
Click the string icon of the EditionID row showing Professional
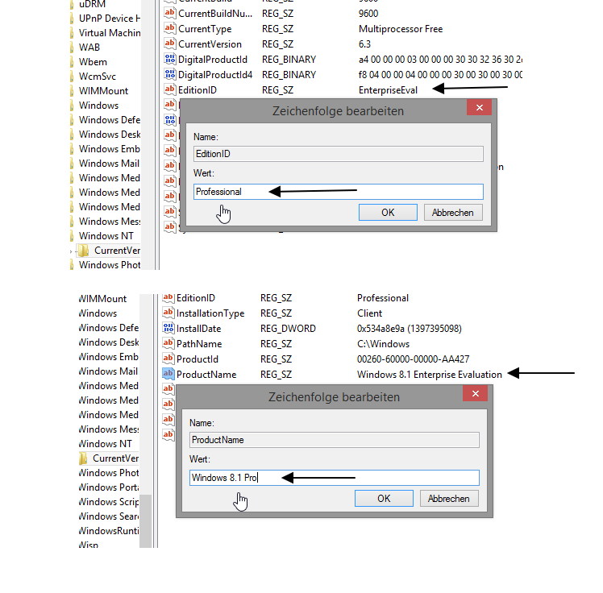168,297
